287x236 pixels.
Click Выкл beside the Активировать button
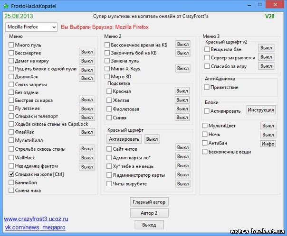[x=152, y=139]
